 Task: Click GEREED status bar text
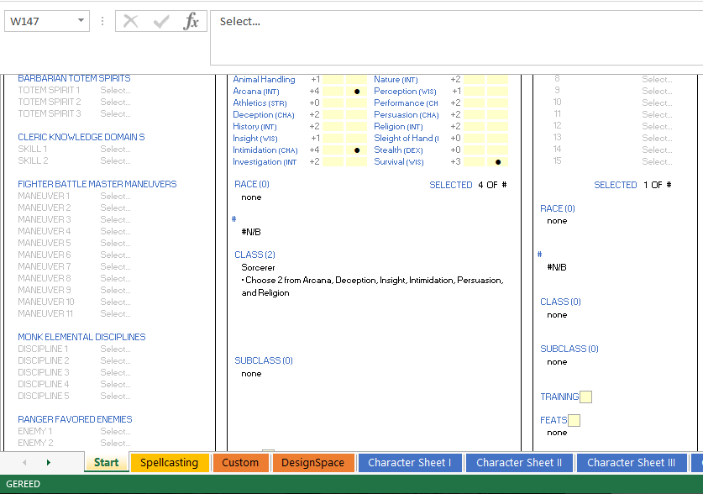tap(23, 484)
